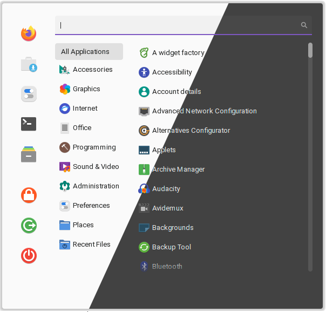Launch Terminal from the favorites sidebar
326x312 pixels.
click(x=29, y=124)
